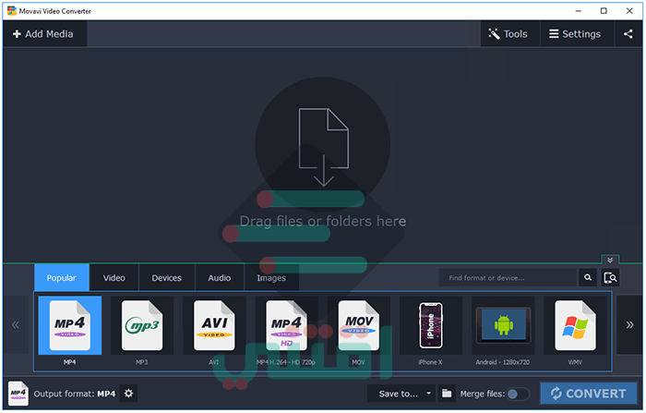
Task: Switch to the Images tab
Action: pos(271,278)
